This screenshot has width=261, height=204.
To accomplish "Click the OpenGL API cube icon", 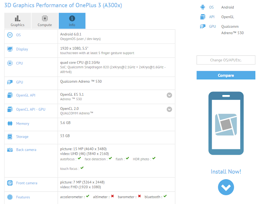I will coord(10,95).
